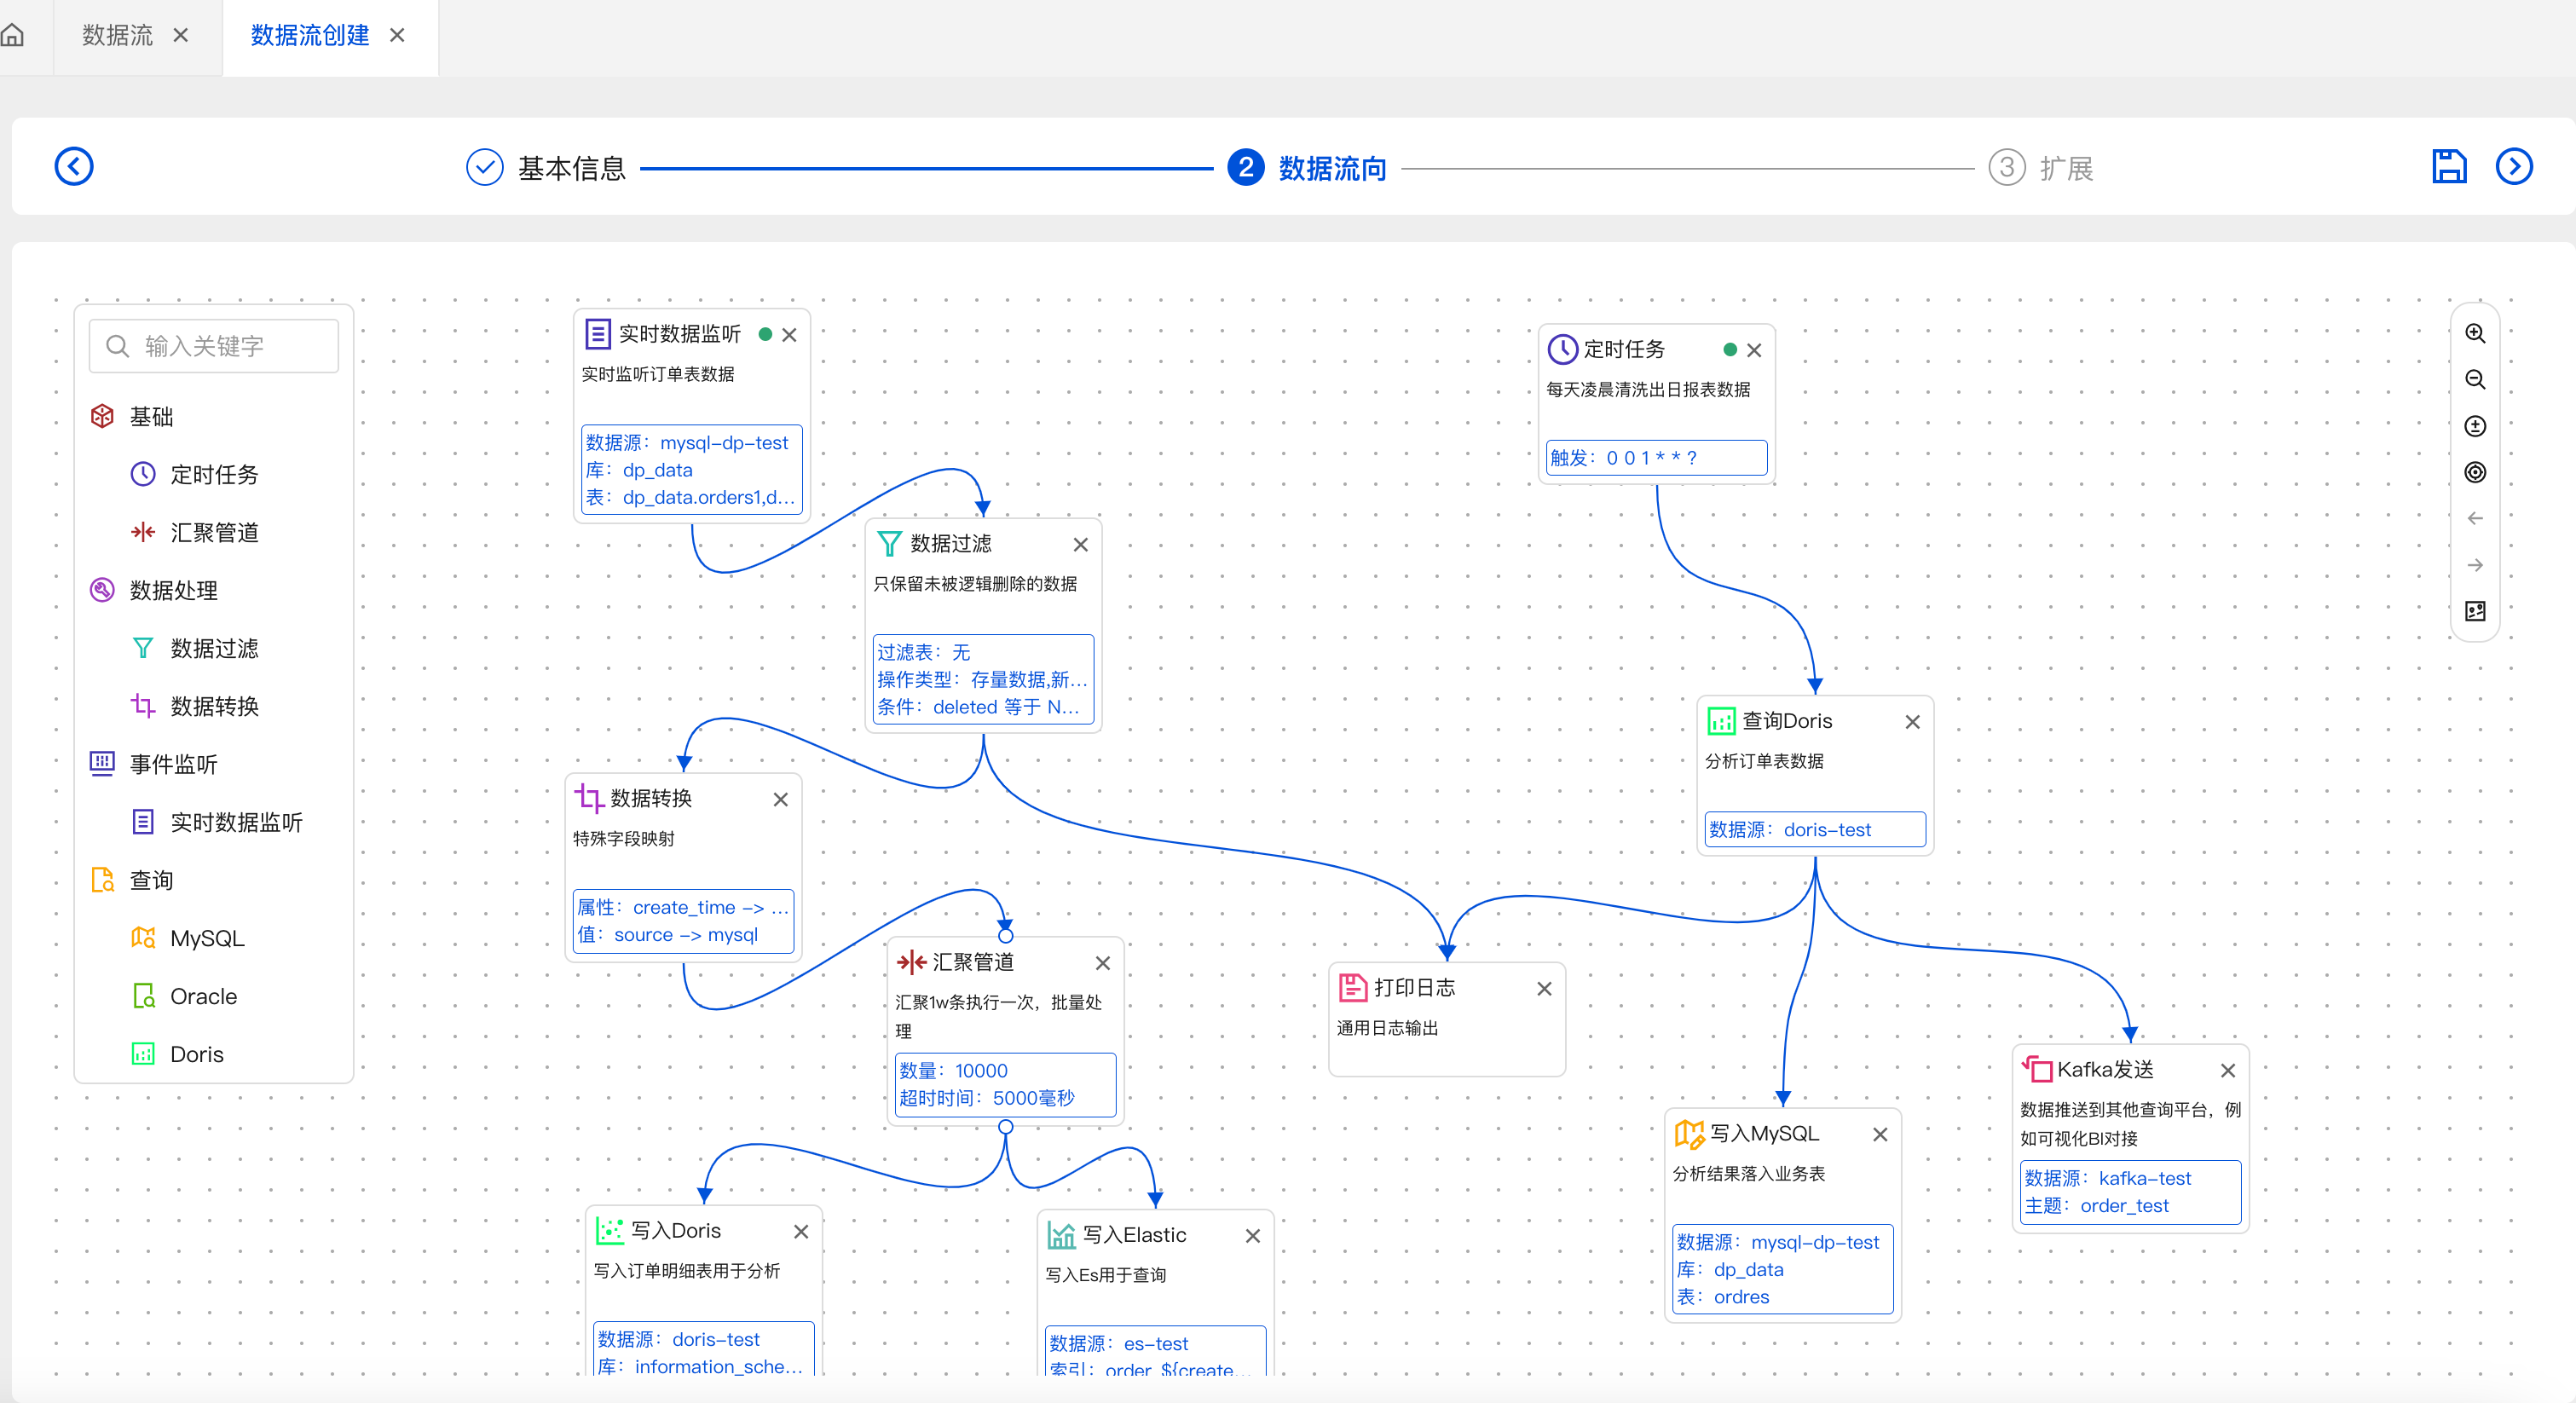
Task: Click the keyword search input field
Action: click(x=213, y=345)
